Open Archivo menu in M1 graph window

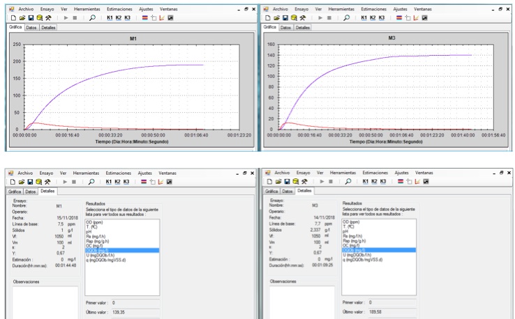click(26, 9)
